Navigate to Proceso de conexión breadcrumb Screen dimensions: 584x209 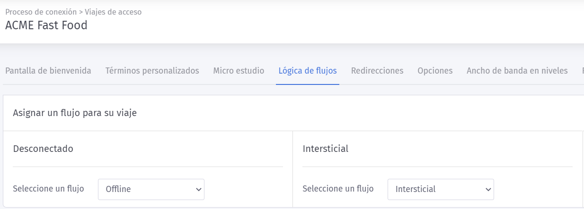click(x=41, y=12)
